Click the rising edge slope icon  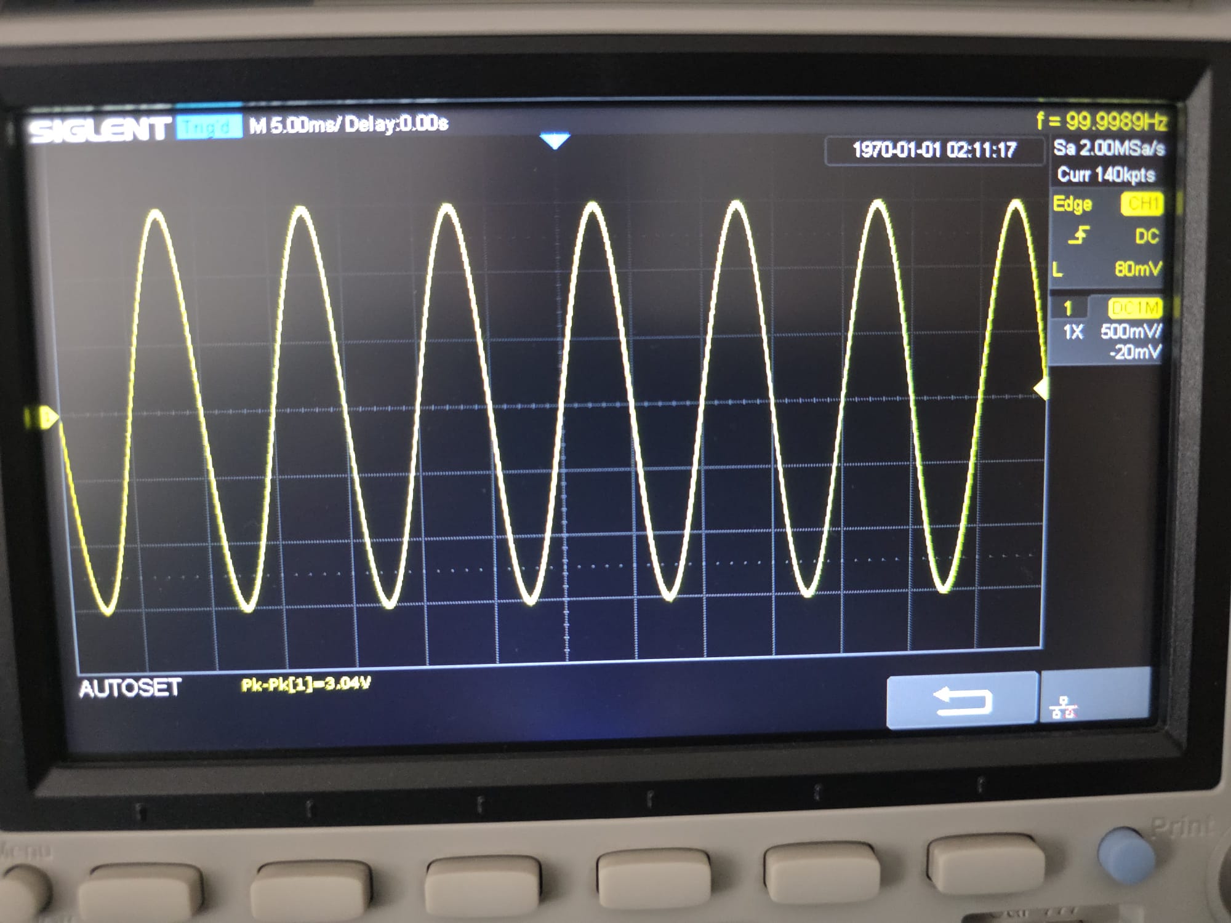1079,235
